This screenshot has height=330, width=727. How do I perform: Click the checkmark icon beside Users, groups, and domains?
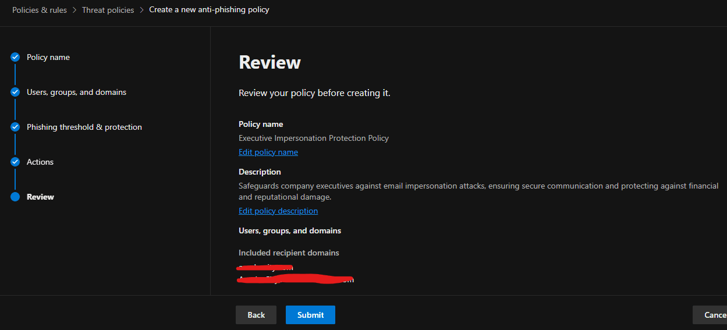[15, 92]
